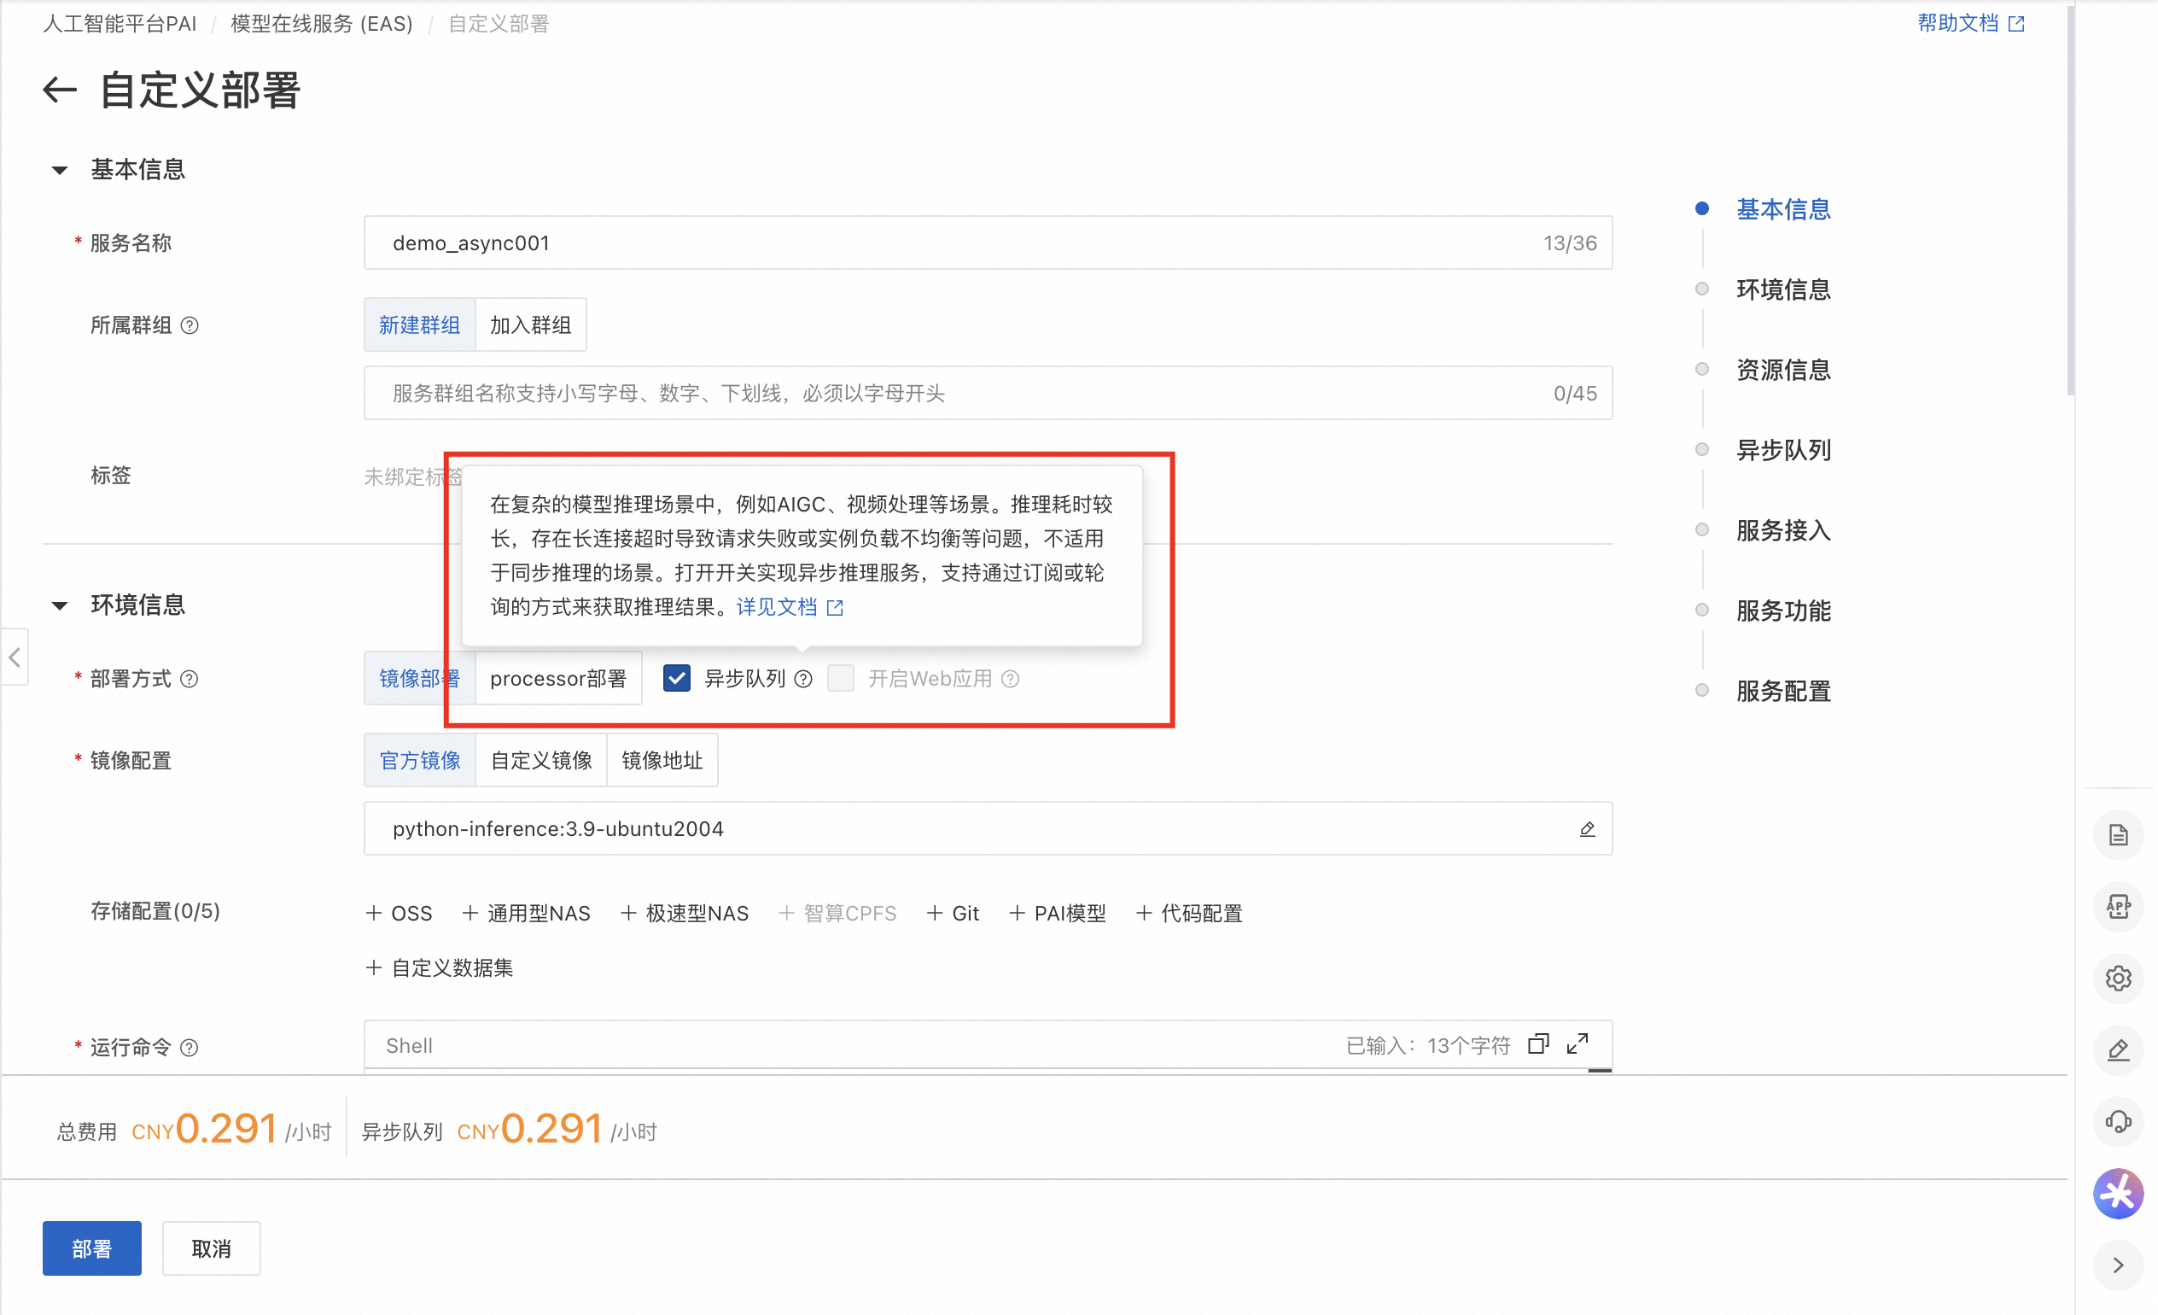Expand the left panel with chevron tab
The image size is (2158, 1315).
(15, 657)
